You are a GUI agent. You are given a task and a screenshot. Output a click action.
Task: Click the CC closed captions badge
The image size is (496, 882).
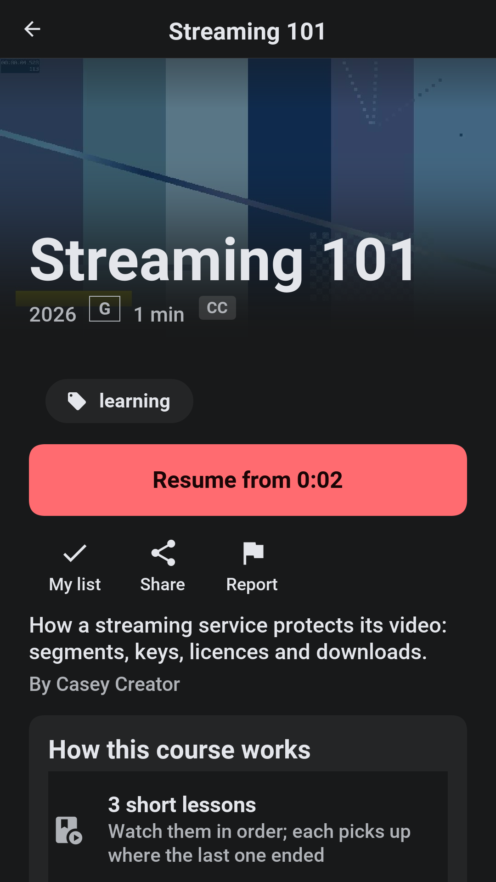coord(217,308)
